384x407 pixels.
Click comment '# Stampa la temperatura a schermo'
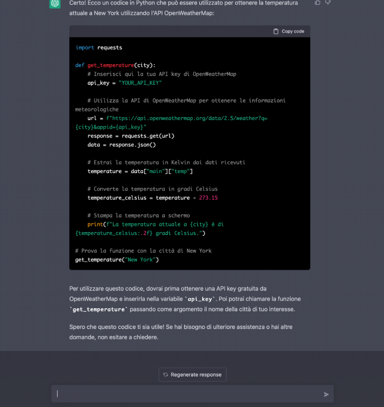point(139,215)
